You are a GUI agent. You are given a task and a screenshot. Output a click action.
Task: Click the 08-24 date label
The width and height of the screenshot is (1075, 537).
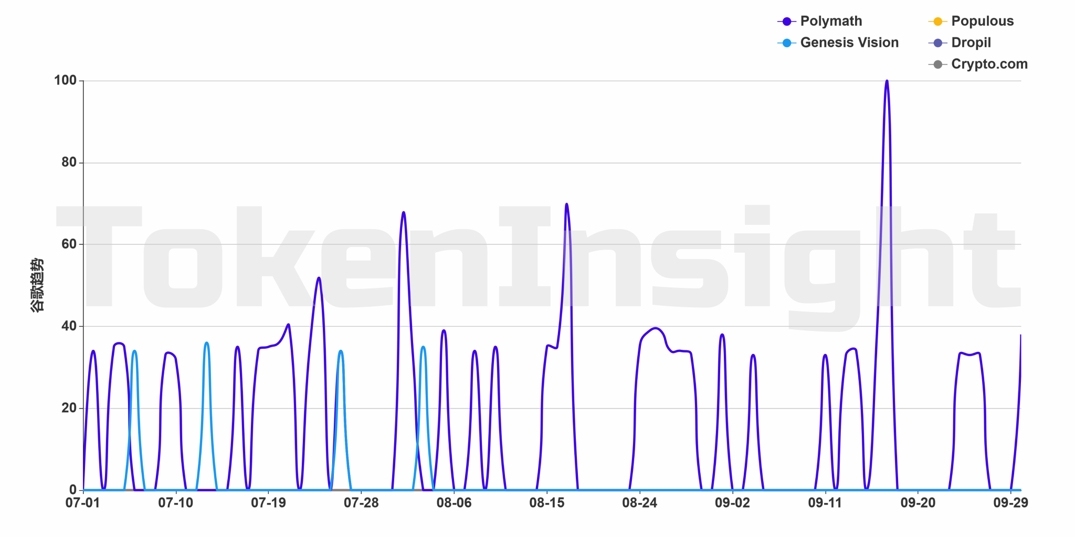(640, 503)
